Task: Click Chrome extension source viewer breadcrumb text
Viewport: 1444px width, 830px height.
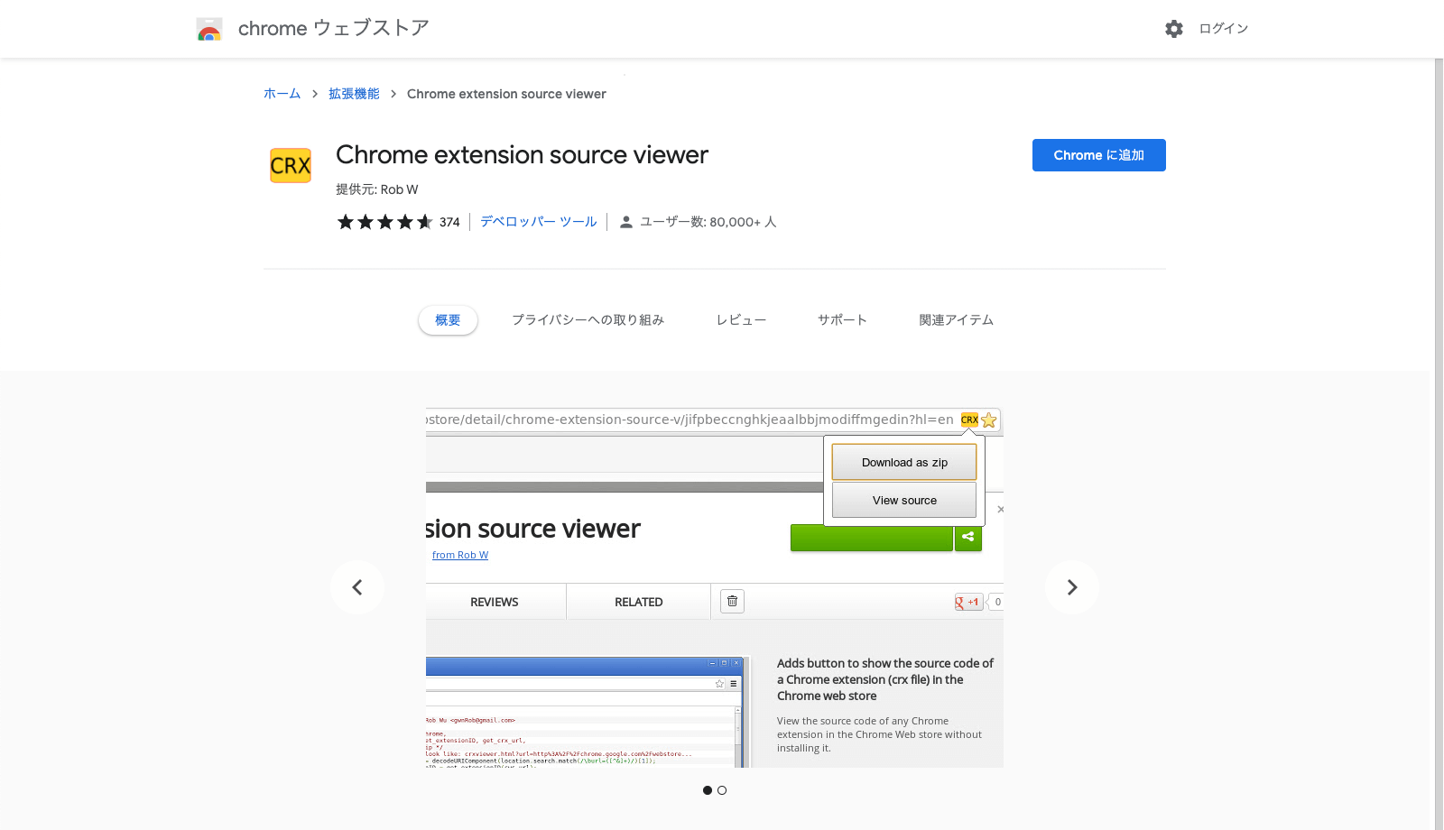Action: tap(506, 94)
